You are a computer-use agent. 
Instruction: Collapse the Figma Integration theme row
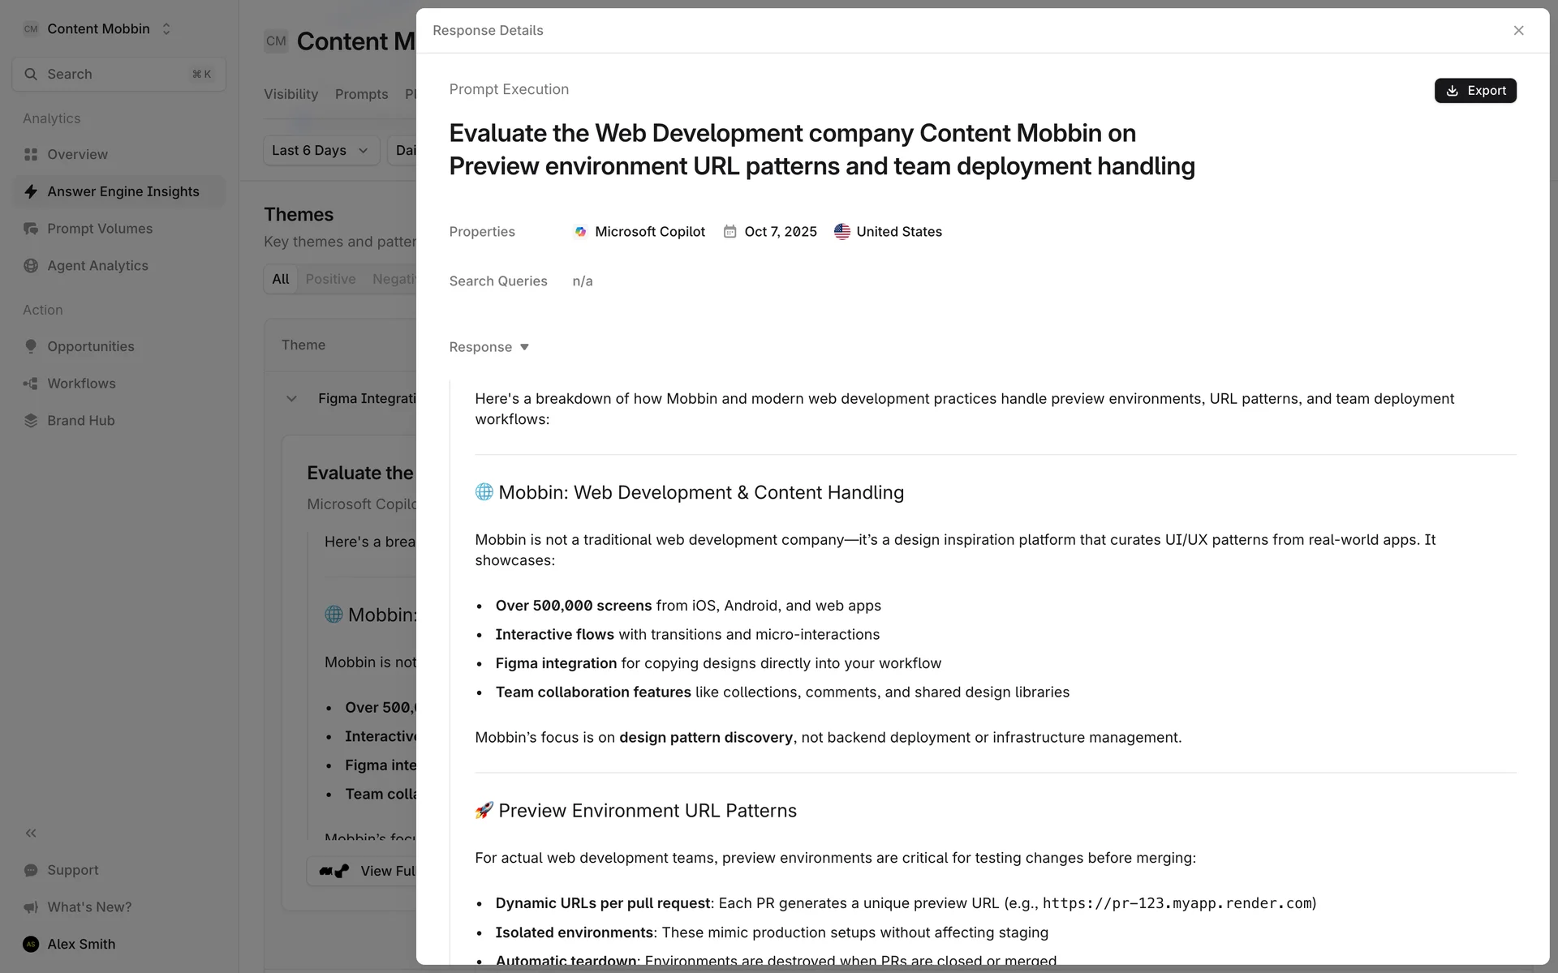(x=291, y=399)
